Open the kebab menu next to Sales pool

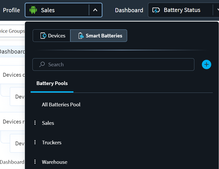coord(35,123)
